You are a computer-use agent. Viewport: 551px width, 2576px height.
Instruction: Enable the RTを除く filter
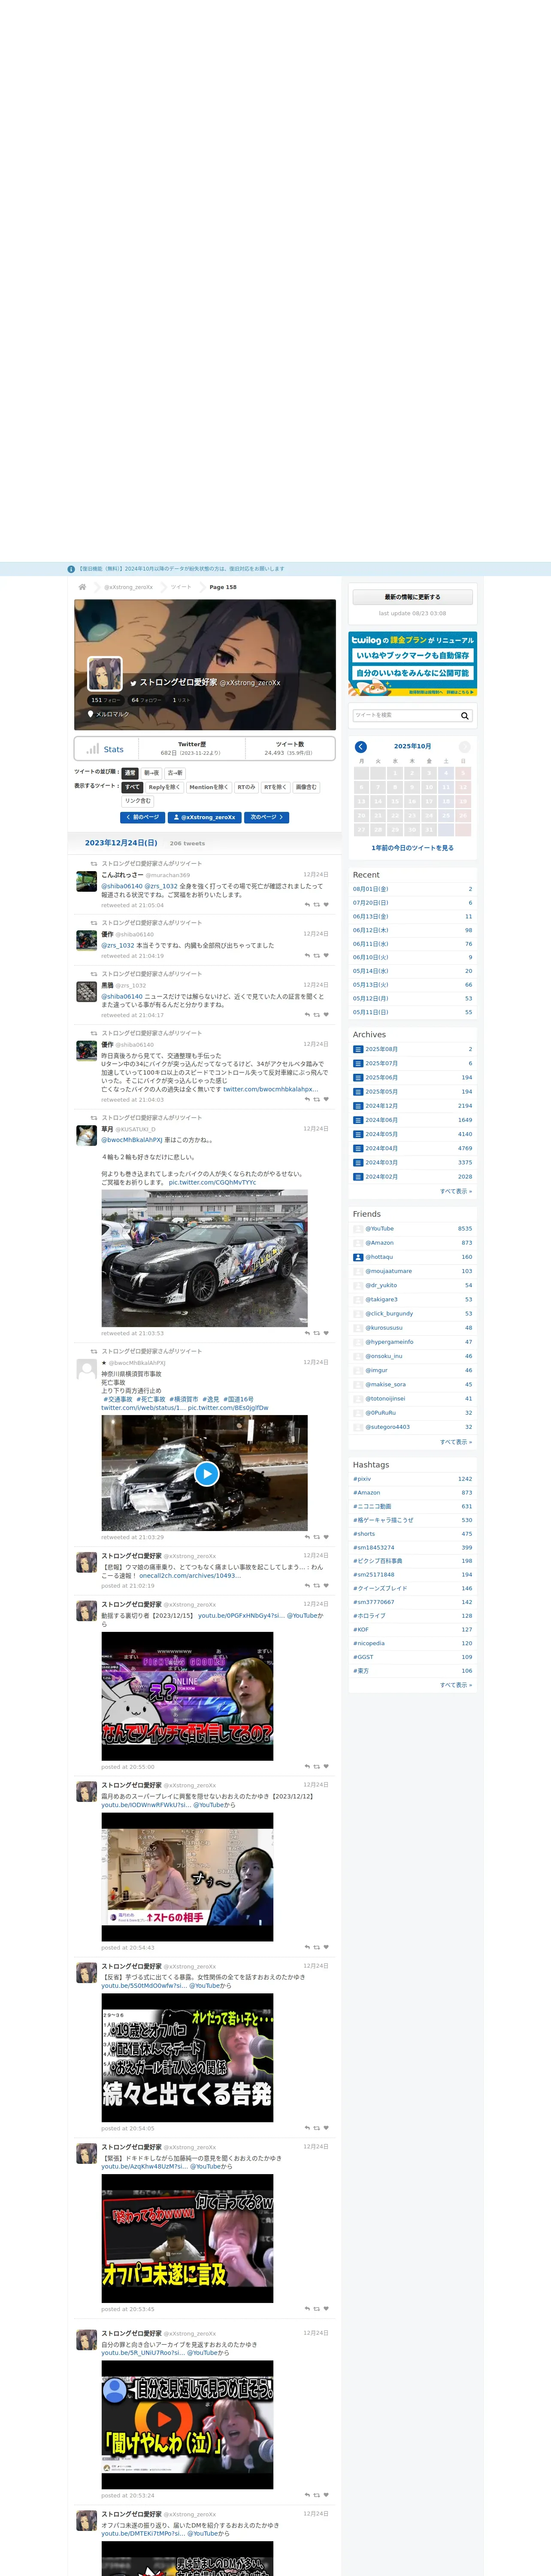click(x=276, y=787)
